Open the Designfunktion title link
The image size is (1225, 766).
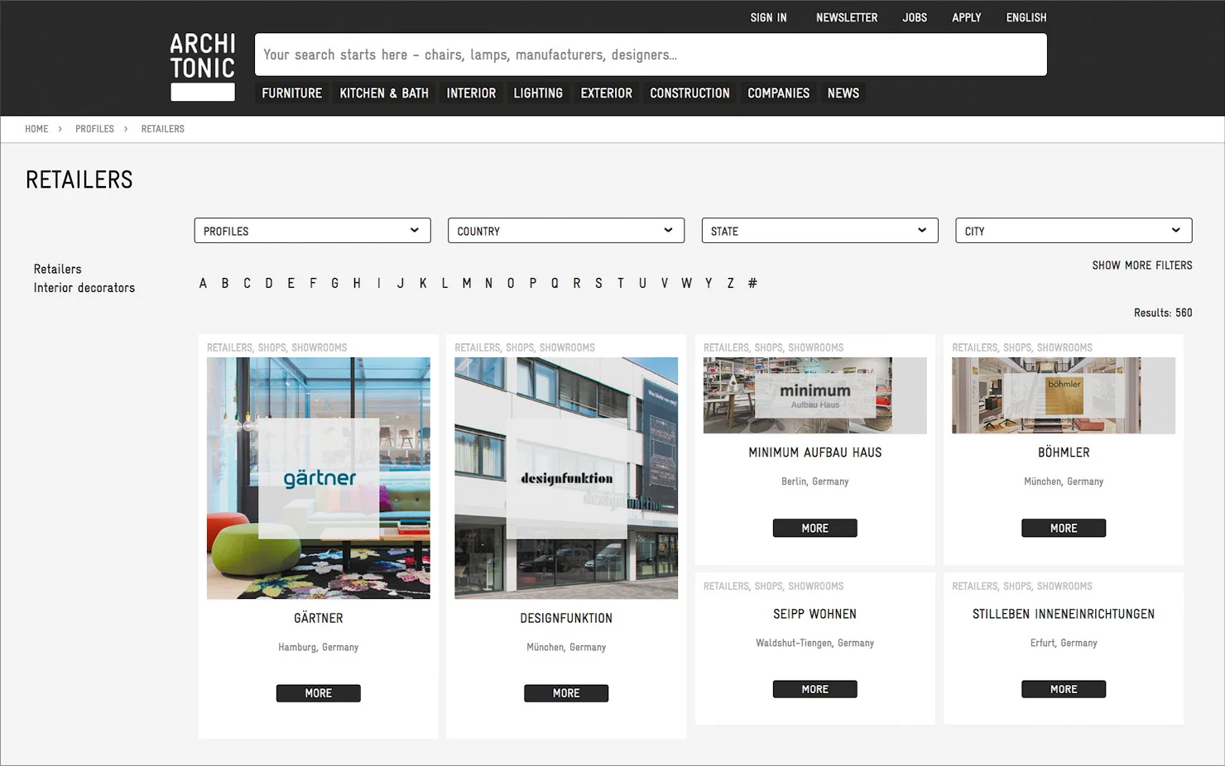click(x=566, y=618)
